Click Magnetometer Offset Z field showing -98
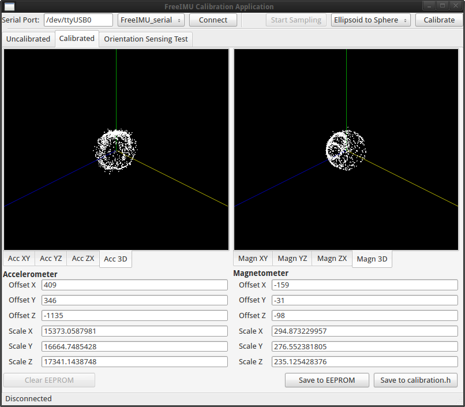This screenshot has width=465, height=407. tap(365, 315)
